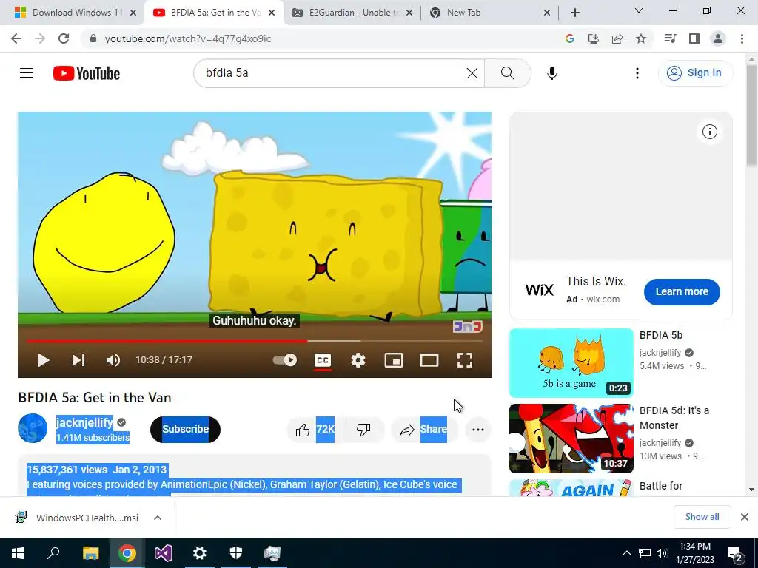Expand download item options chevron
Viewport: 758px width, 568px height.
coord(158,518)
